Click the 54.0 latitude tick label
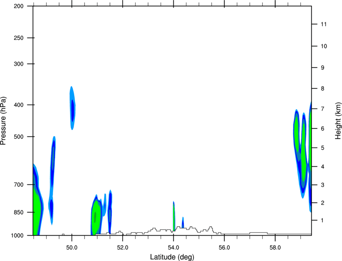 (173, 248)
